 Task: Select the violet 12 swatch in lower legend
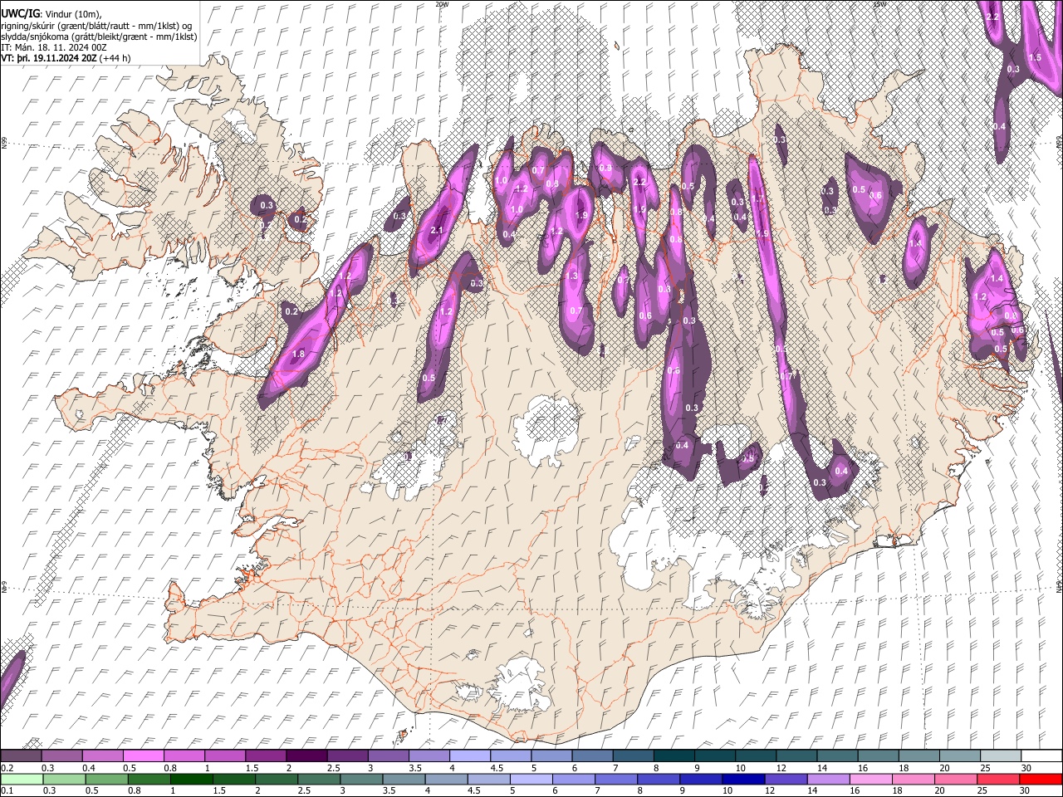(786, 779)
